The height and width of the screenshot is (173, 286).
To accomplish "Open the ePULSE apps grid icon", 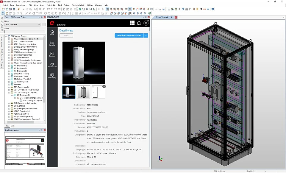I will click(x=132, y=23).
